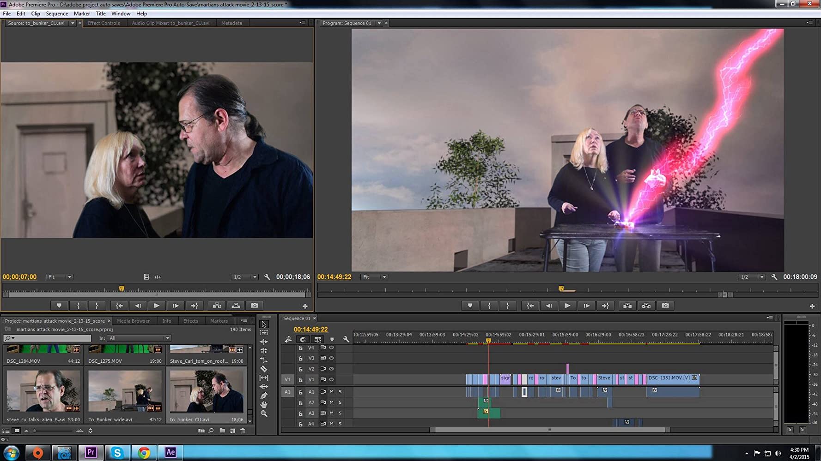Image resolution: width=821 pixels, height=461 pixels.
Task: Select the To_Bunker_wide.avi clip thumbnail
Action: point(125,391)
